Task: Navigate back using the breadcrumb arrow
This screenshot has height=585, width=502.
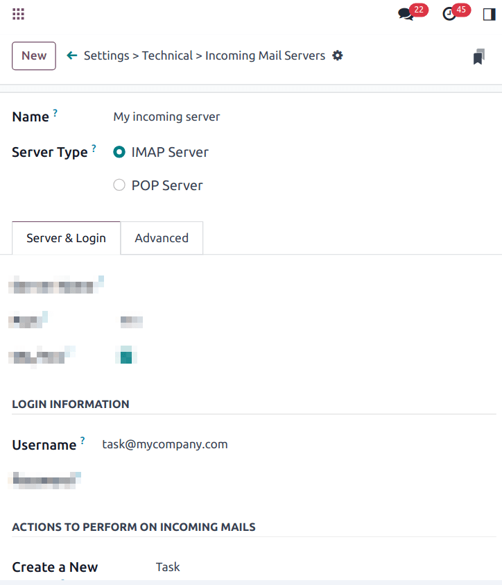Action: 72,56
